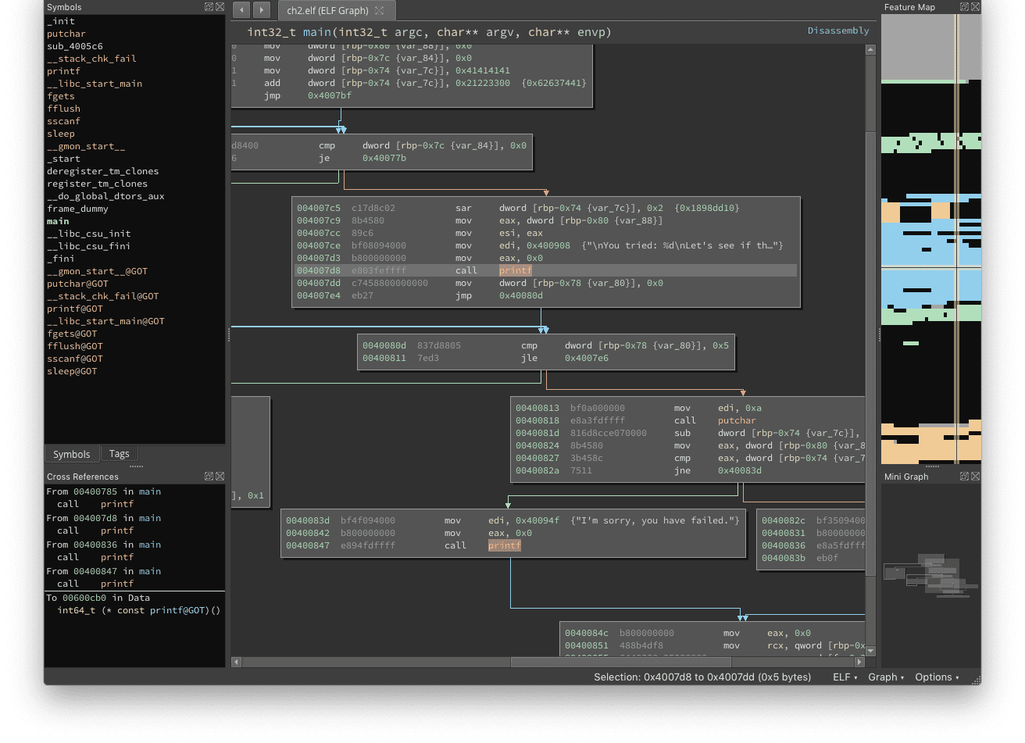Open the ELF file type dropdown

pyautogui.click(x=845, y=677)
